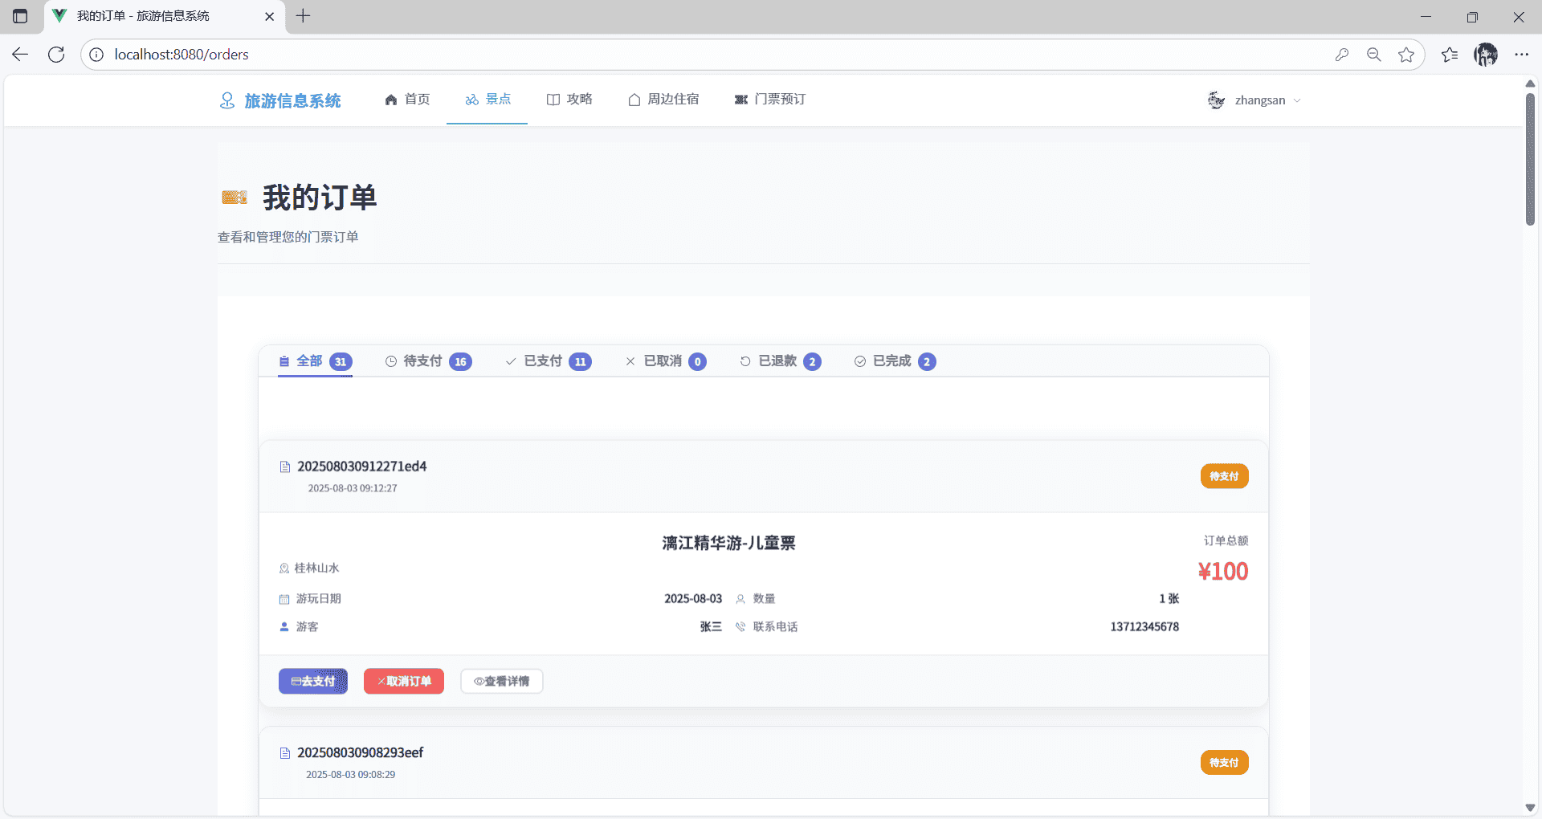
Task: Click the 旅游信息系统 logo
Action: (280, 100)
